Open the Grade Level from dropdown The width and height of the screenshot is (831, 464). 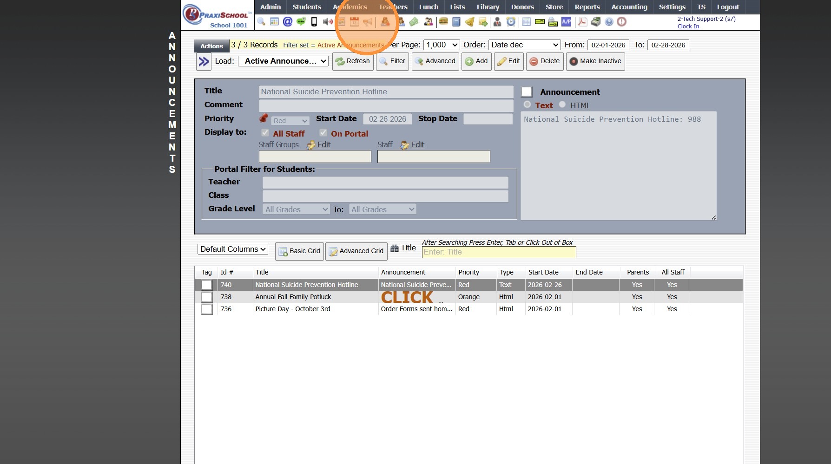tap(296, 209)
